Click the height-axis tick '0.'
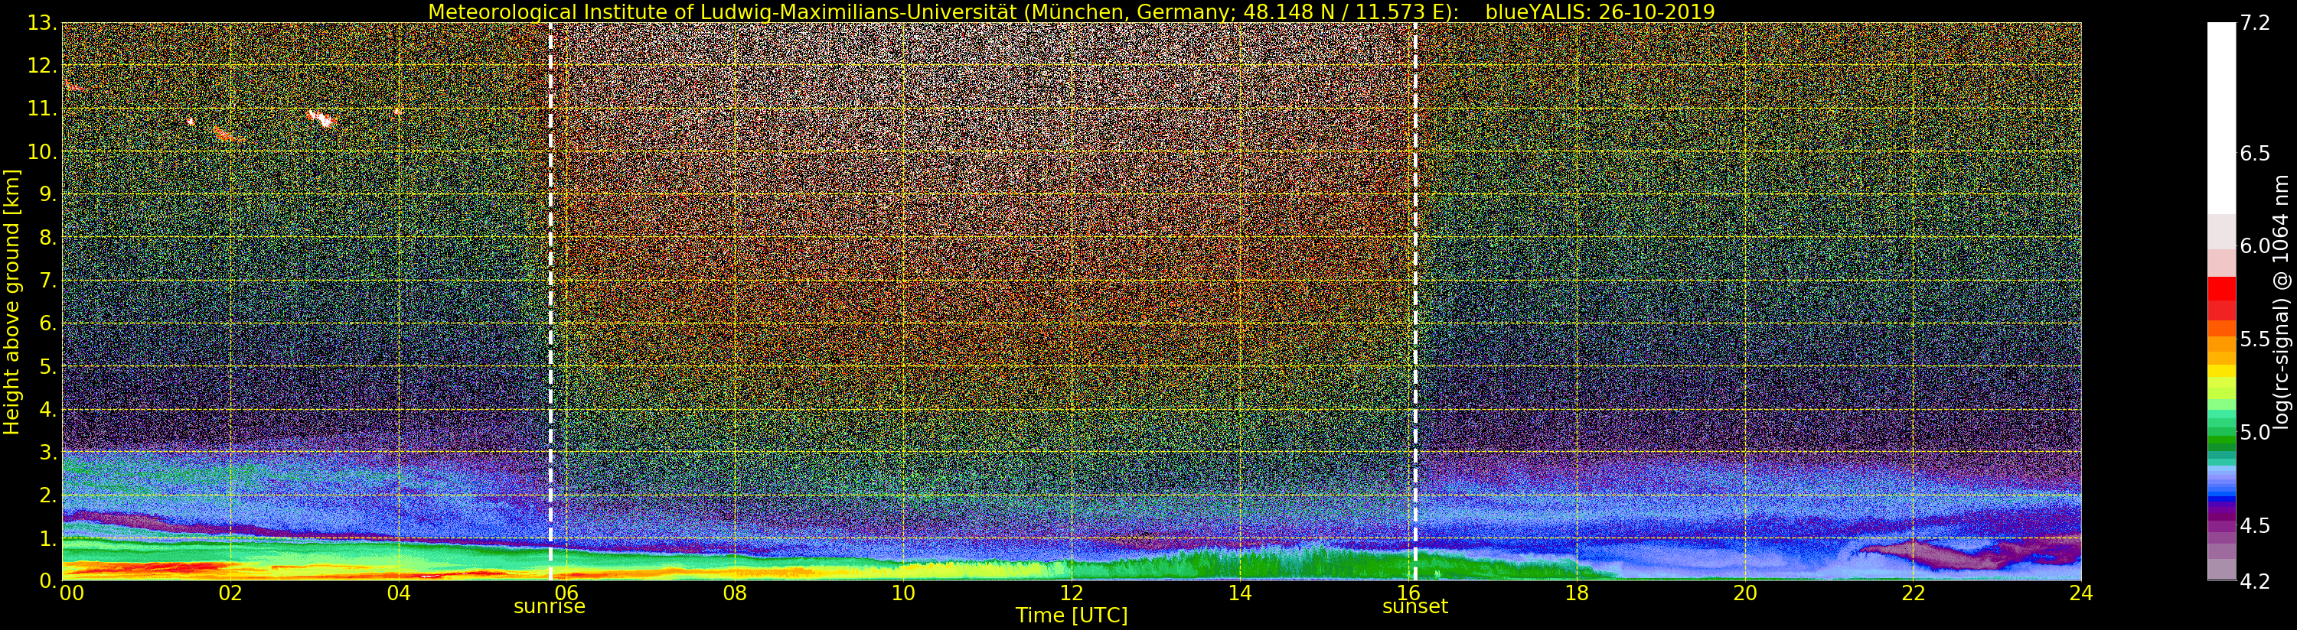Viewport: 2297px width, 630px height. (47, 580)
